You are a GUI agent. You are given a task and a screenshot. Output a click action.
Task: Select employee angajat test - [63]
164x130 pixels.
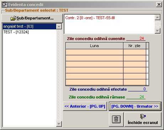30,26
